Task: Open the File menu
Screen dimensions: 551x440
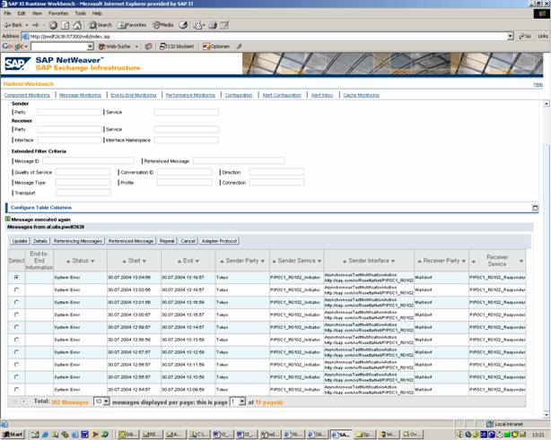Action: pyautogui.click(x=7, y=13)
